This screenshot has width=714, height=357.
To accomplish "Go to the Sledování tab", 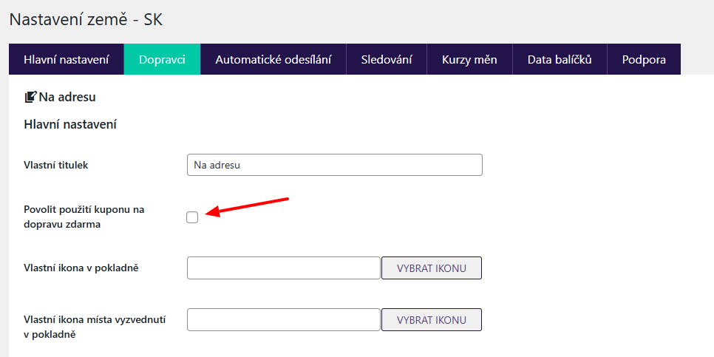I will click(x=387, y=59).
